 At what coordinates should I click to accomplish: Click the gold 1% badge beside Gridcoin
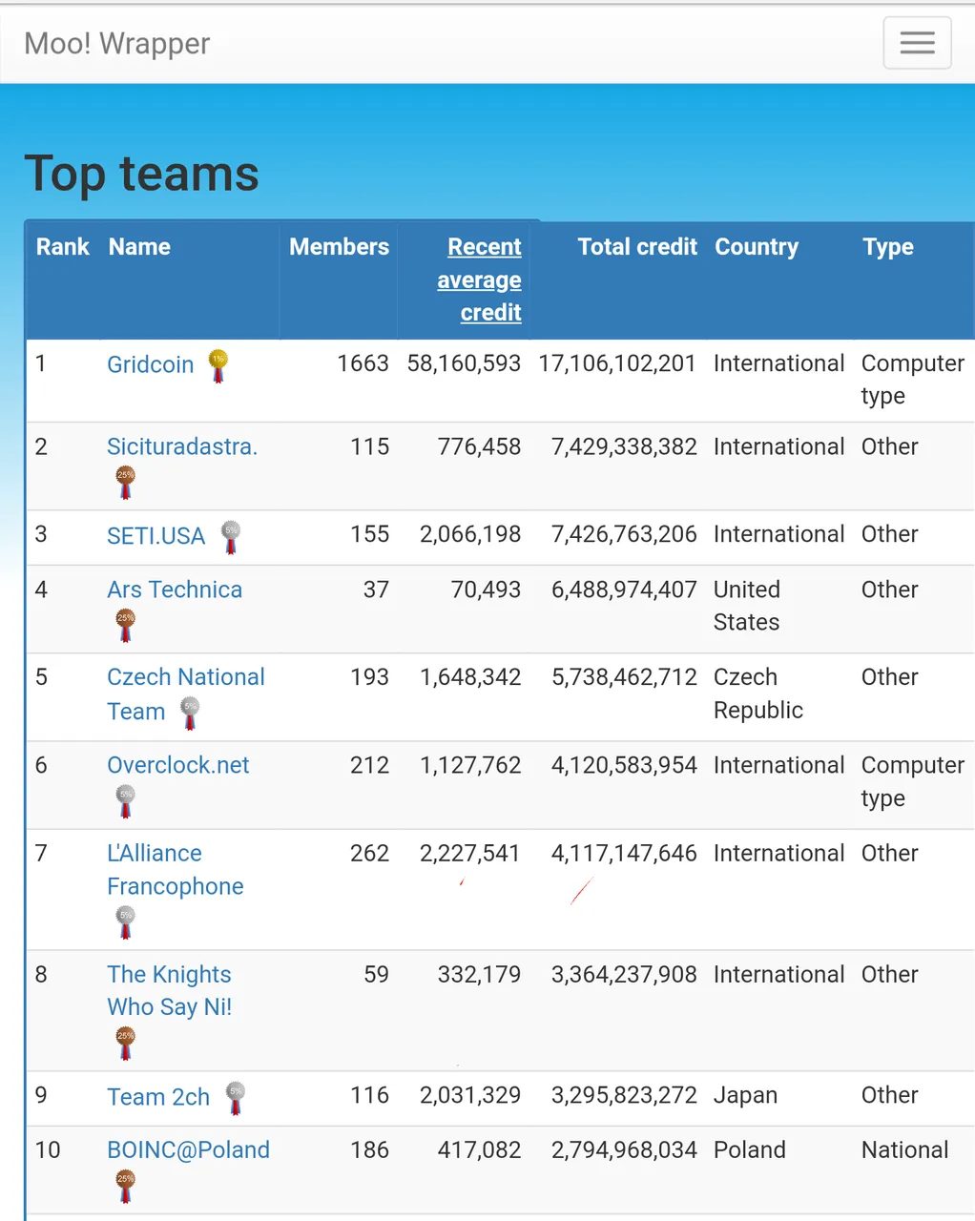click(x=218, y=366)
